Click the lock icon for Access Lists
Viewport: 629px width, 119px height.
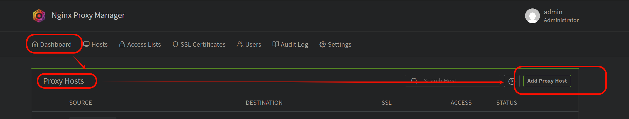click(x=122, y=44)
